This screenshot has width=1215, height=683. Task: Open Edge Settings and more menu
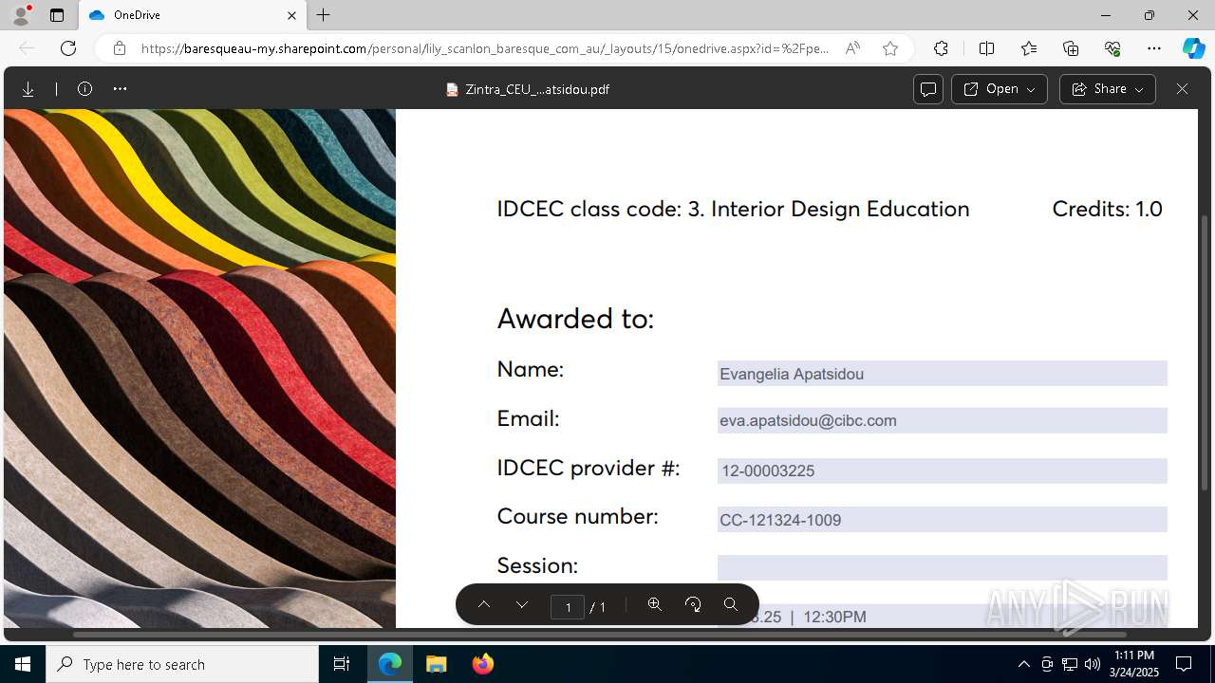coord(1154,48)
